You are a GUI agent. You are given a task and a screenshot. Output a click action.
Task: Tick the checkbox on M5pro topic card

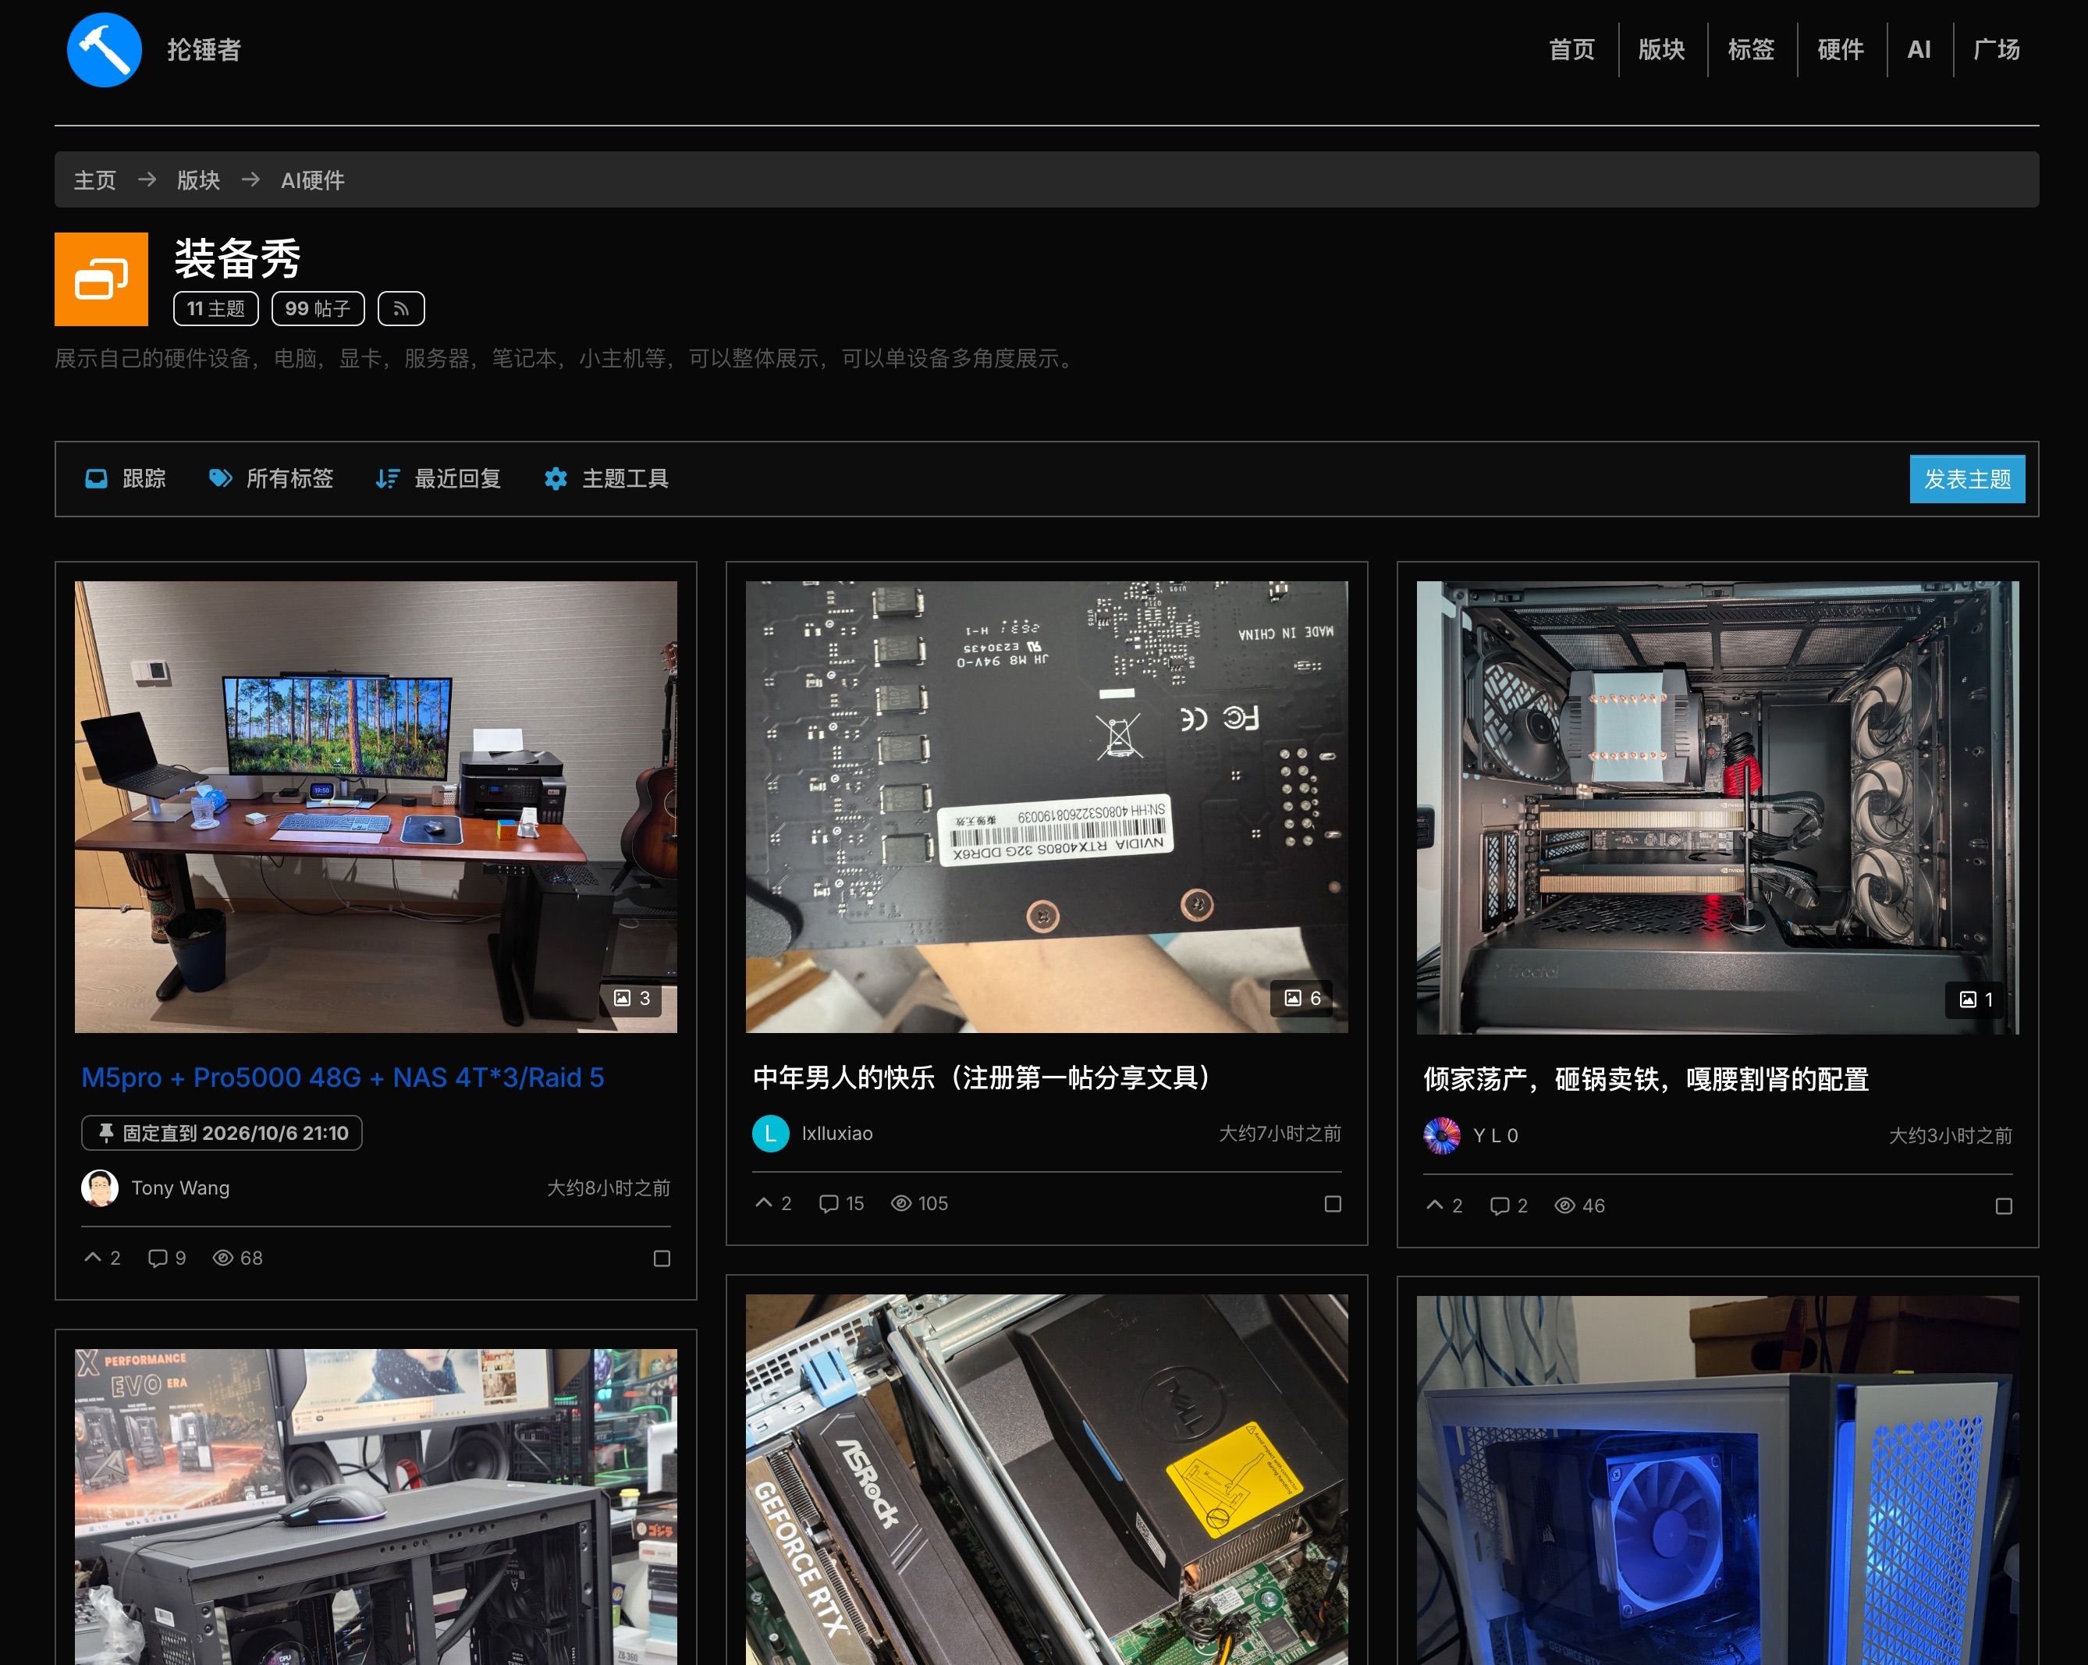pos(662,1259)
